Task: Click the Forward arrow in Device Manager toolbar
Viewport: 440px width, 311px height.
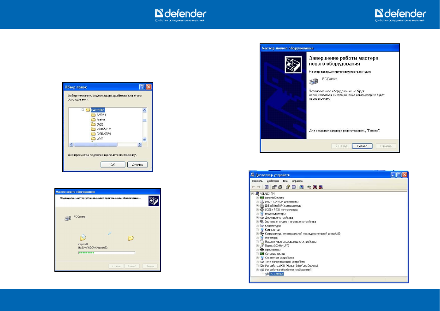Action: pos(259,187)
